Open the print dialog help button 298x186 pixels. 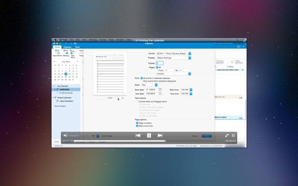[x=87, y=136]
